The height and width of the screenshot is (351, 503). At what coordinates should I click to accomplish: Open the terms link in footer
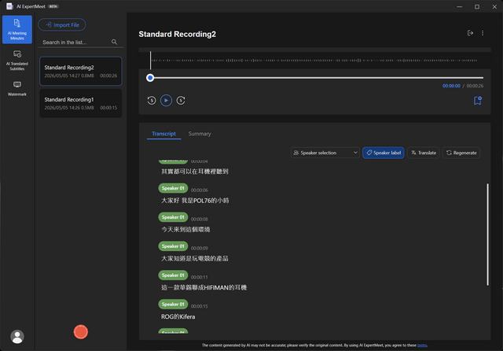click(422, 345)
